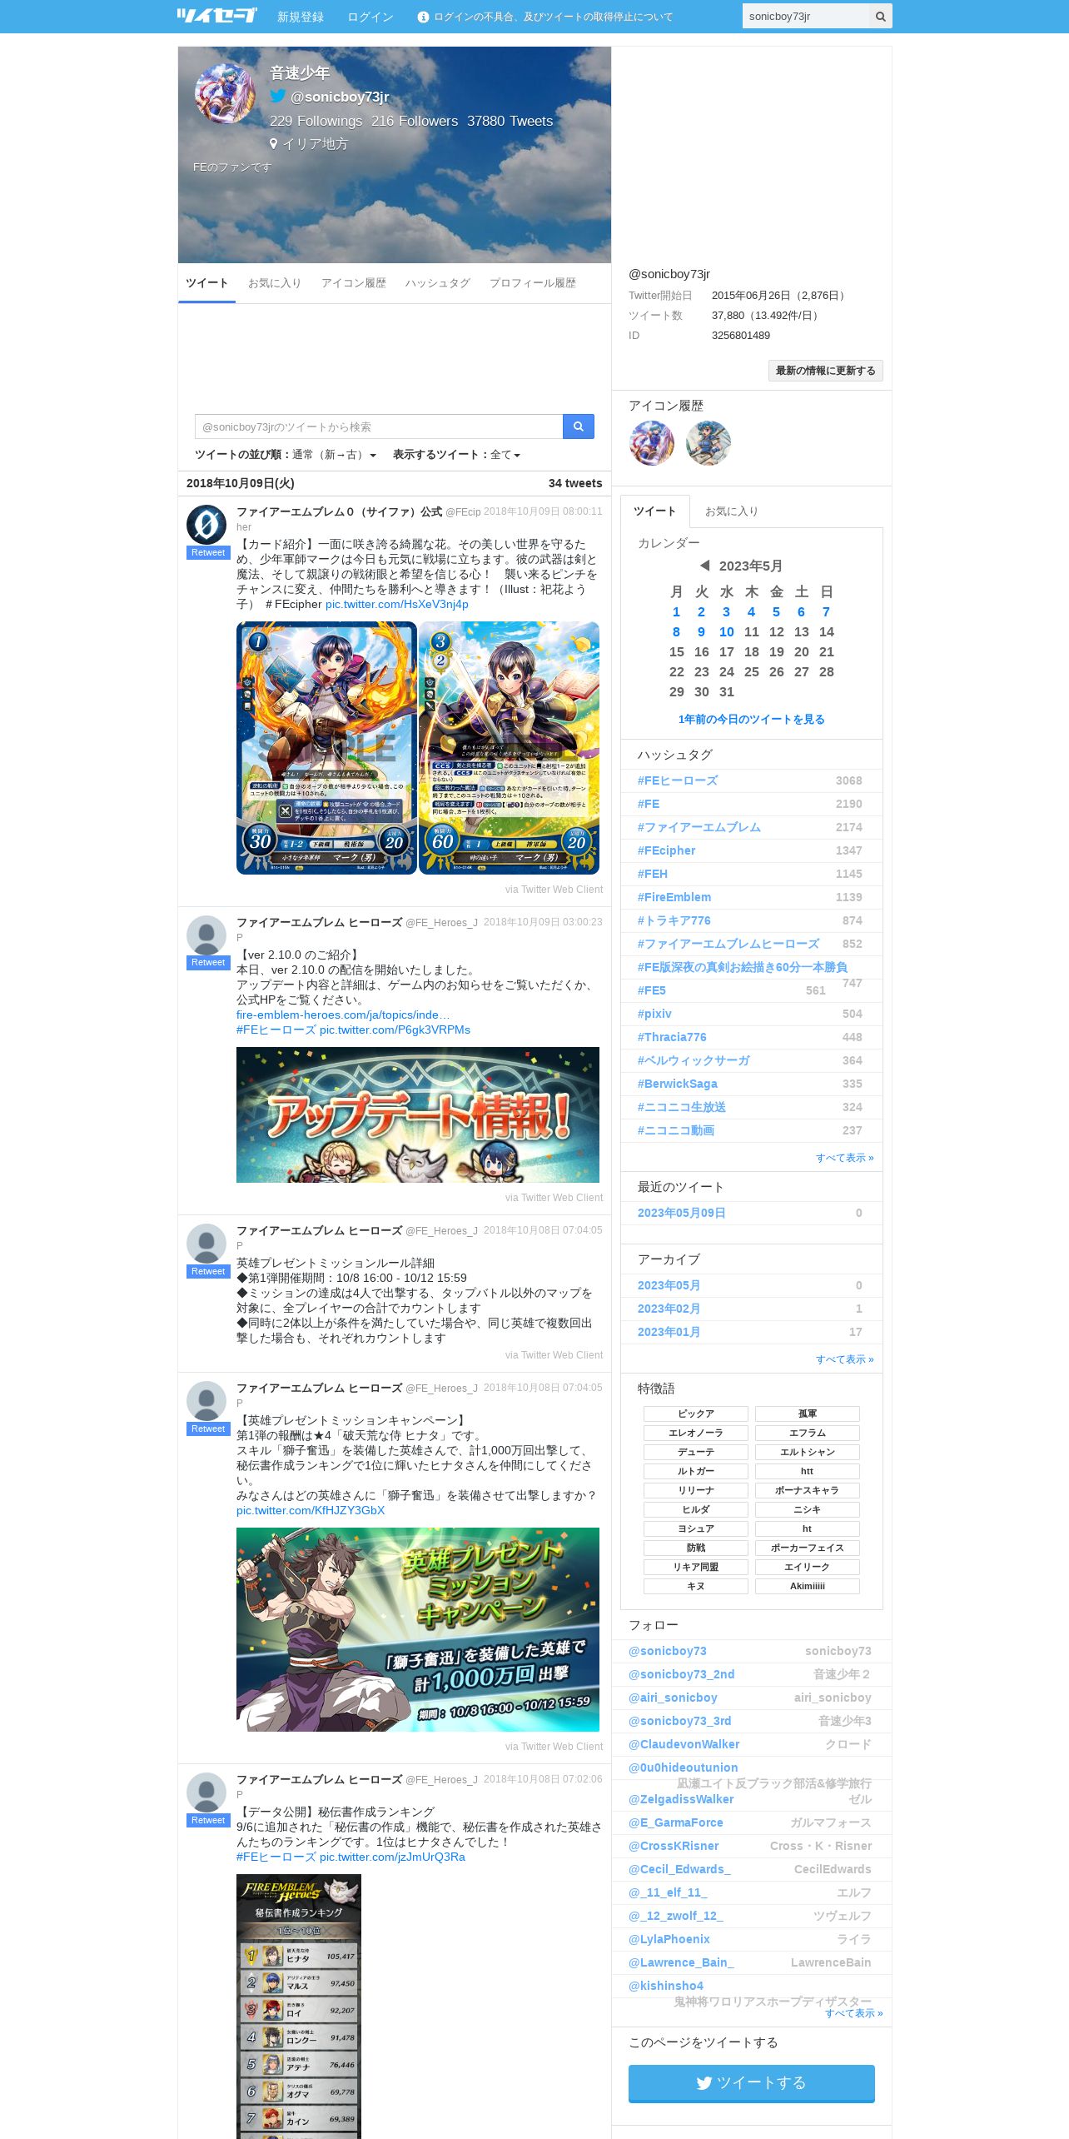
Task: Open recent tweets for 2023年05月09日
Action: pos(682,1213)
